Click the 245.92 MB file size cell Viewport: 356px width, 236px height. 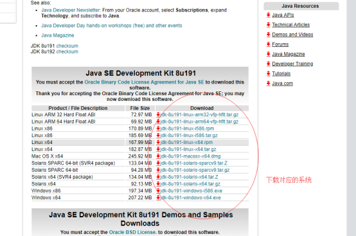click(x=140, y=156)
